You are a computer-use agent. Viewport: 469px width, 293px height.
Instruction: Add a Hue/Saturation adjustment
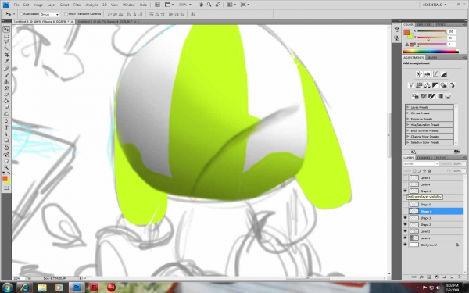(419, 85)
